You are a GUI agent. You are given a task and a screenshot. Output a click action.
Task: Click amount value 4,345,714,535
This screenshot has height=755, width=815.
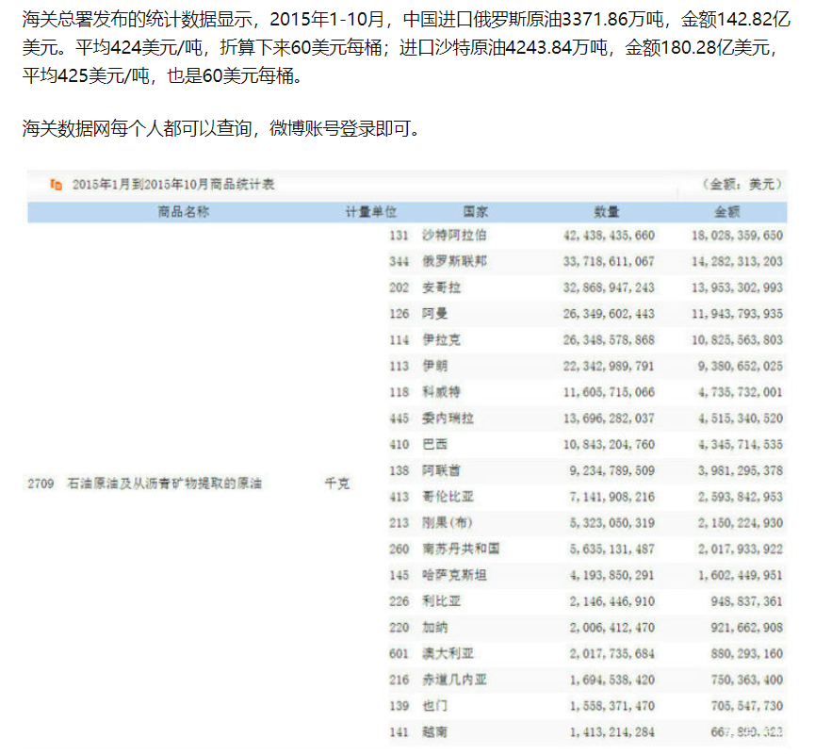[x=741, y=445]
